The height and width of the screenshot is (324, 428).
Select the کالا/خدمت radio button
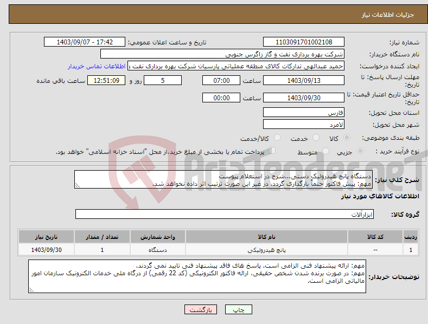coord(277,138)
